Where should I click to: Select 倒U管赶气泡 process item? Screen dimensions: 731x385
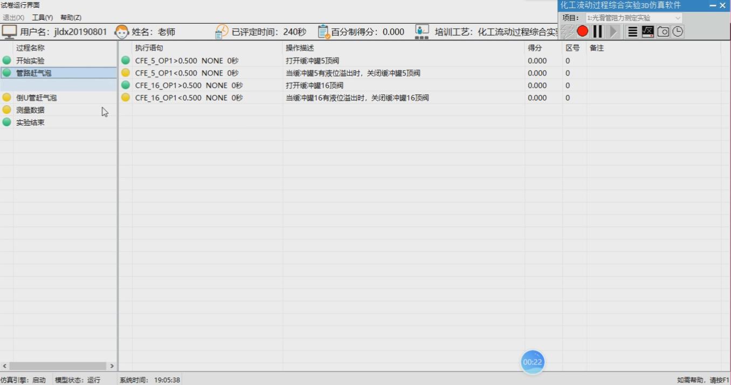[x=36, y=98]
